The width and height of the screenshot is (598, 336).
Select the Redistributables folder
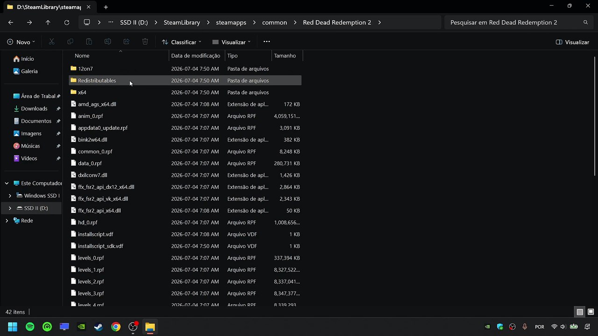coord(185,81)
